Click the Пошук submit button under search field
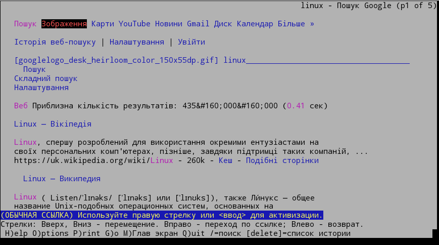This screenshot has height=245, width=439. 34,69
